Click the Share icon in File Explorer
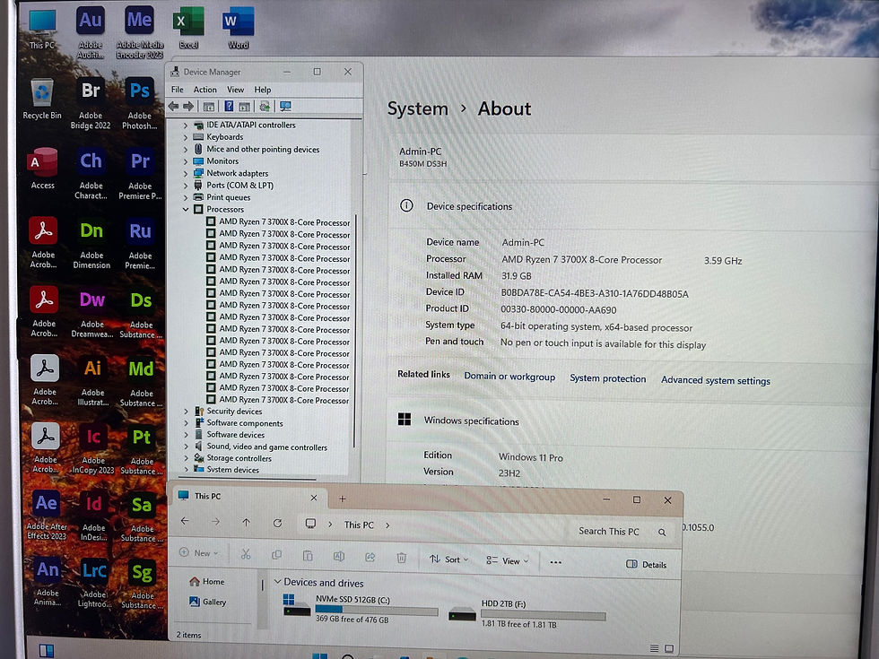The height and width of the screenshot is (659, 879). pos(370,557)
